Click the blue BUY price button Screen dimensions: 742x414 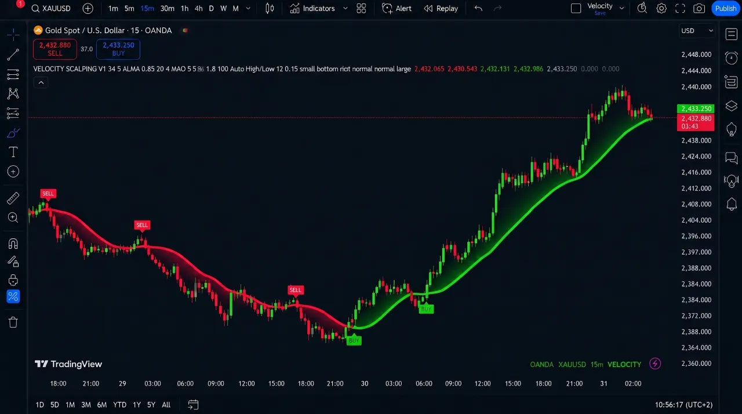(118, 49)
